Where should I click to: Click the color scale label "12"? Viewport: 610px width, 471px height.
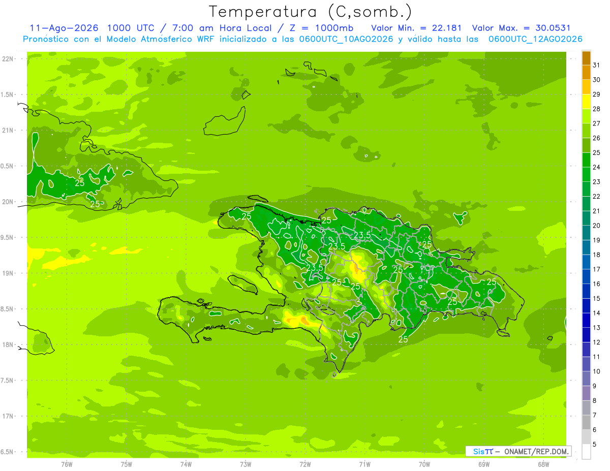click(597, 342)
